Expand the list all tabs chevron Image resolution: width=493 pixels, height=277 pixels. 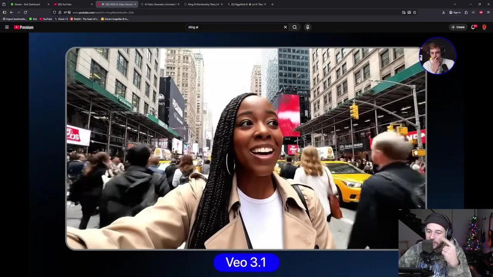(x=454, y=4)
